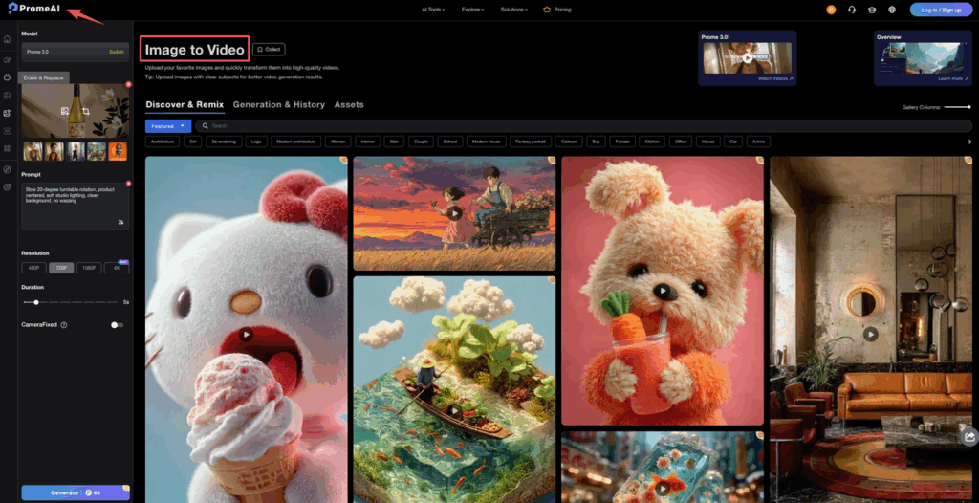979x503 pixels.
Task: Click the crop icon on bottle preview
Action: click(x=86, y=111)
